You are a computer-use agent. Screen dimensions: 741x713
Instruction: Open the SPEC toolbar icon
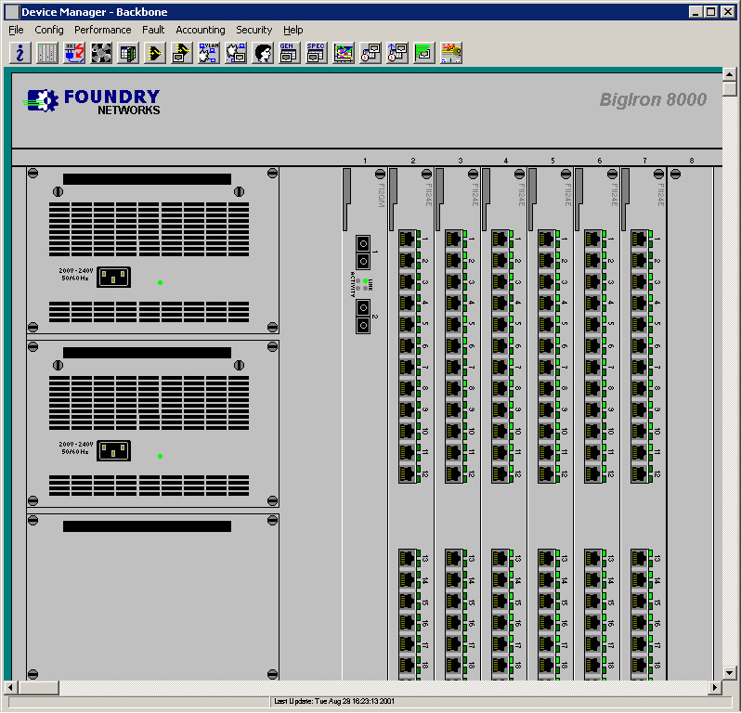pyautogui.click(x=316, y=53)
